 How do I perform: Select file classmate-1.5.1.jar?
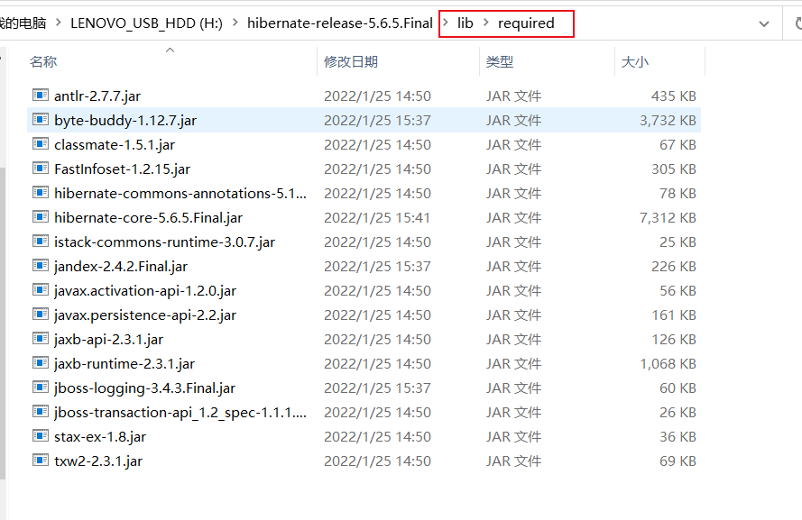pos(115,145)
